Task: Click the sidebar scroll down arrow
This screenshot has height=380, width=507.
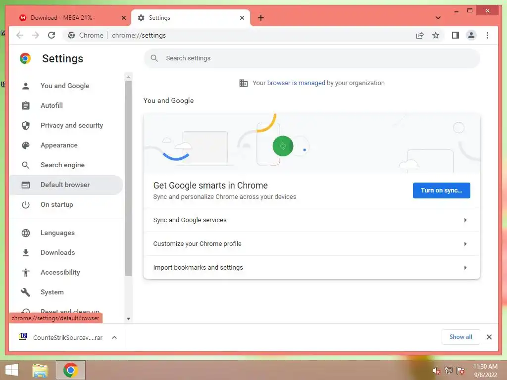Action: 128,318
